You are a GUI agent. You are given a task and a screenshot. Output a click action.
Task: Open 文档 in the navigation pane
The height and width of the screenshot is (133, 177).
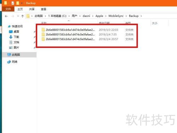tap(16, 42)
